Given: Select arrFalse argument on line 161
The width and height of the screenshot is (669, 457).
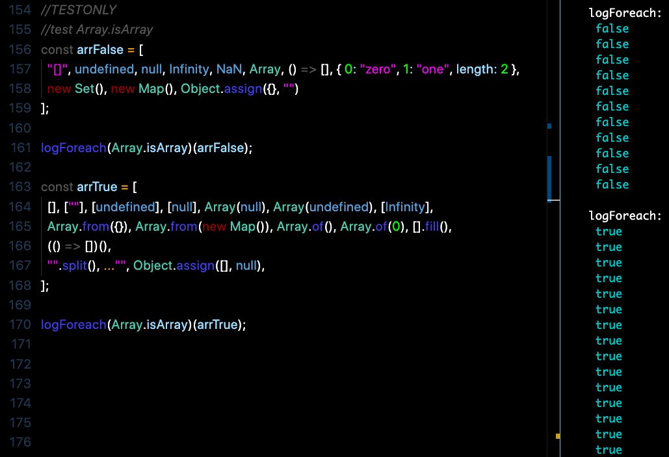Looking at the screenshot, I should (220, 148).
